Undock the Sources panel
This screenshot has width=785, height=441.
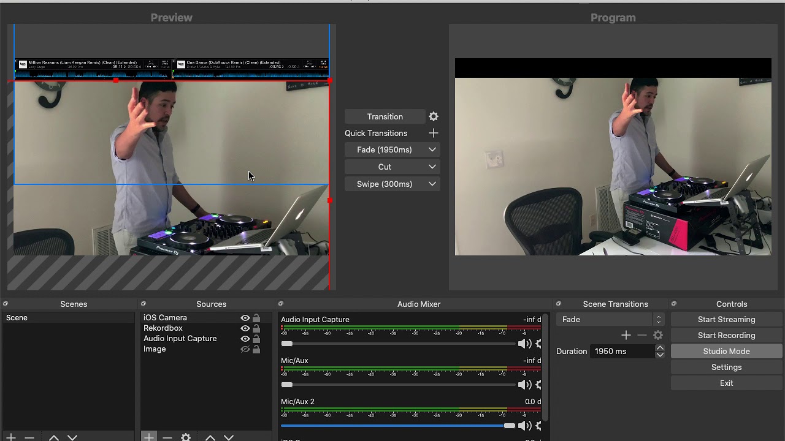(x=144, y=304)
